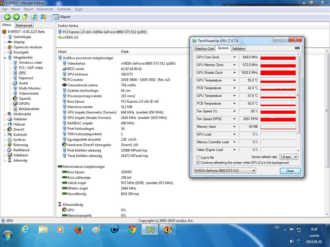The image size is (330, 247).
Task: Click the Up level toolbar icon
Action: (x=25, y=17)
